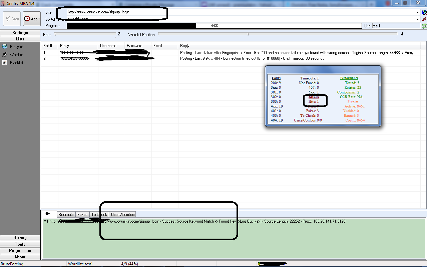Click the Abort stop button
Screen dimensions: 427x267
click(32, 19)
